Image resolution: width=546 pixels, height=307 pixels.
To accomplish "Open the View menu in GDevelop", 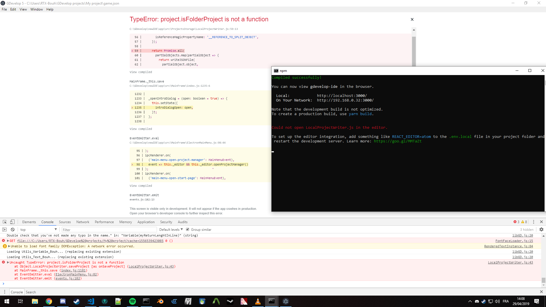I will (23, 9).
